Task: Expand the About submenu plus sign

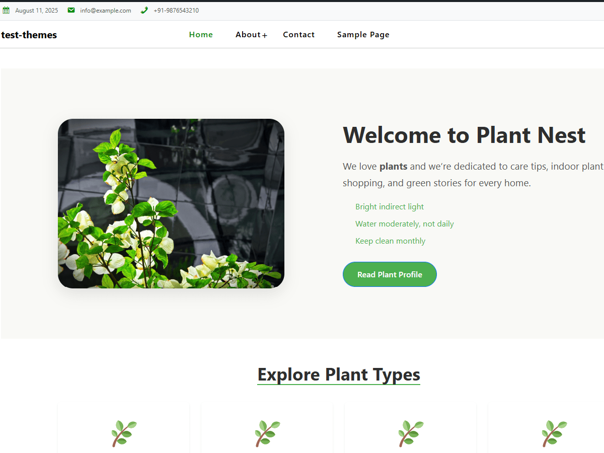Action: tap(265, 35)
